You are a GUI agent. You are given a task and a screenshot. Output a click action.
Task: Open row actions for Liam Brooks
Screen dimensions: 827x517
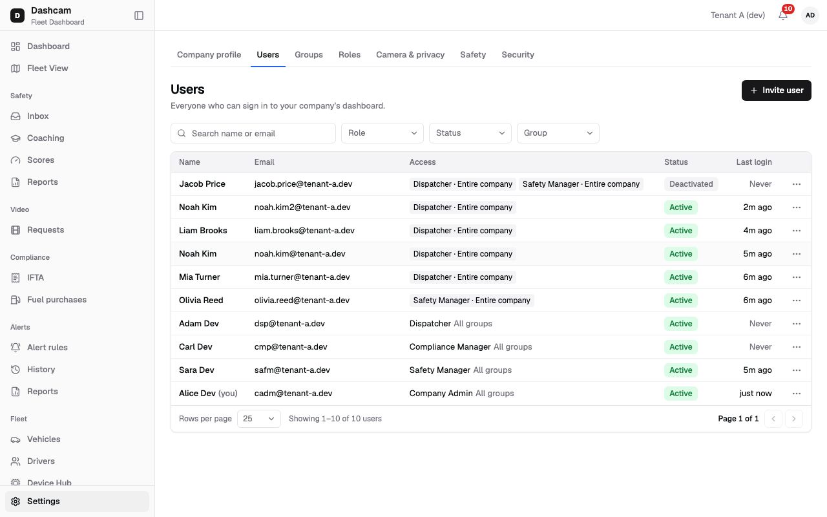(797, 231)
